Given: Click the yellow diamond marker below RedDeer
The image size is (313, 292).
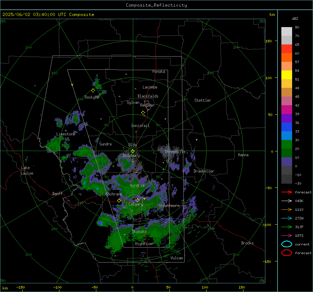Looking at the screenshot, I should 143,113.
